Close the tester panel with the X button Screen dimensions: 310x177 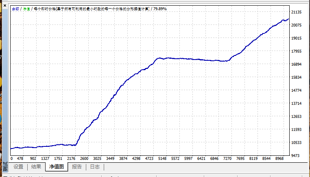pos(5,6)
